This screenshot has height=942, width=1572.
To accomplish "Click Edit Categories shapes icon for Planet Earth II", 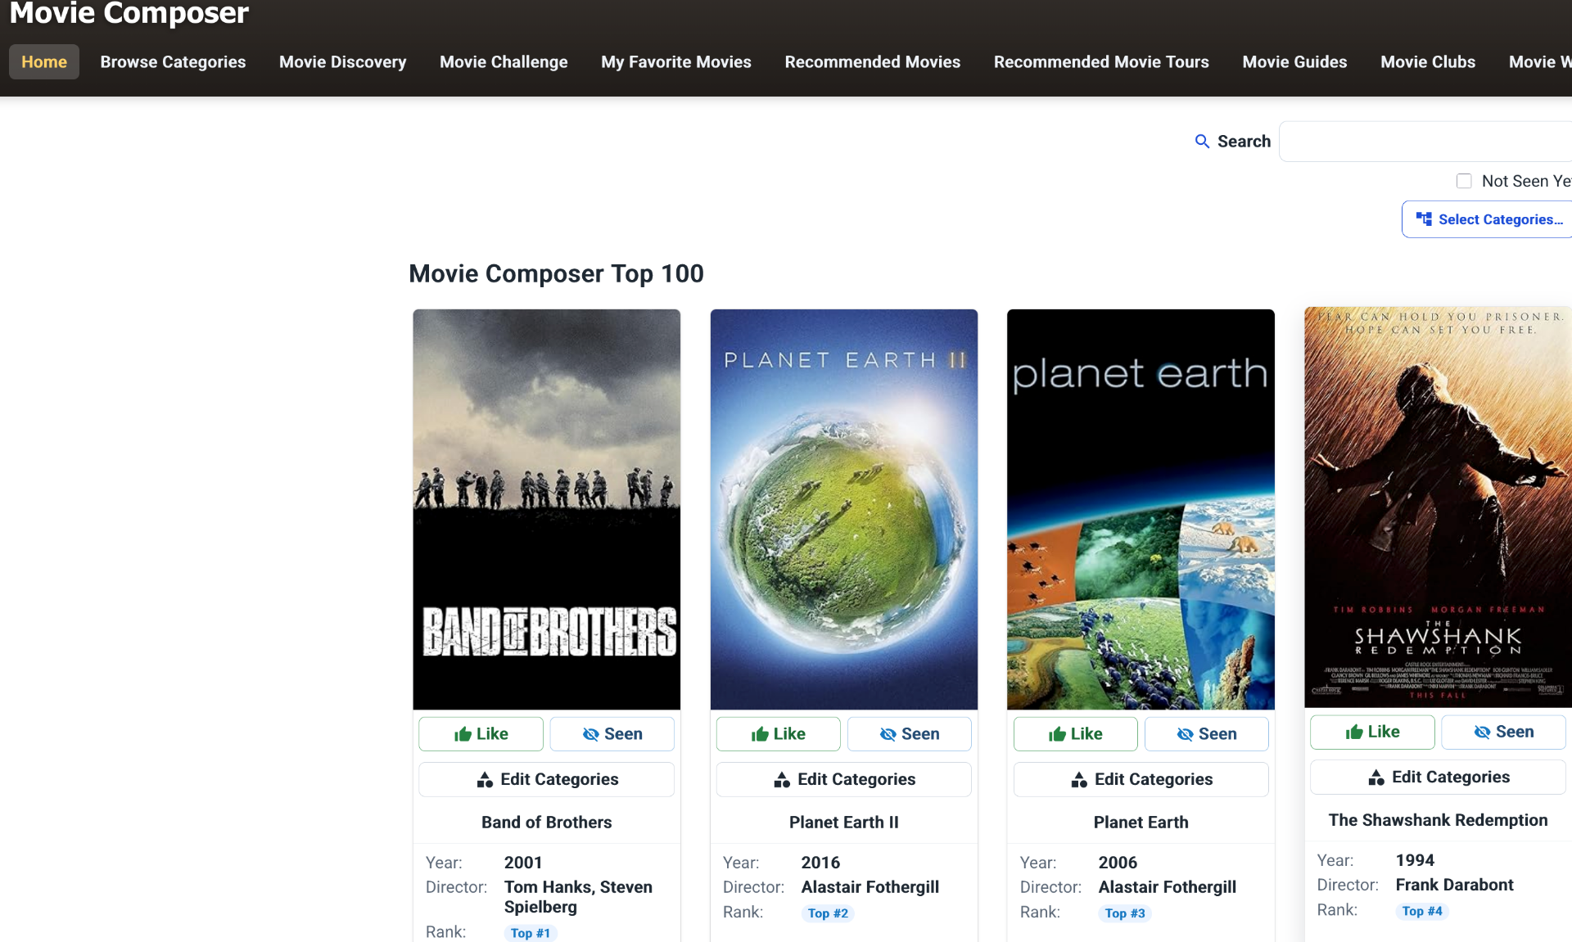I will [x=783, y=779].
